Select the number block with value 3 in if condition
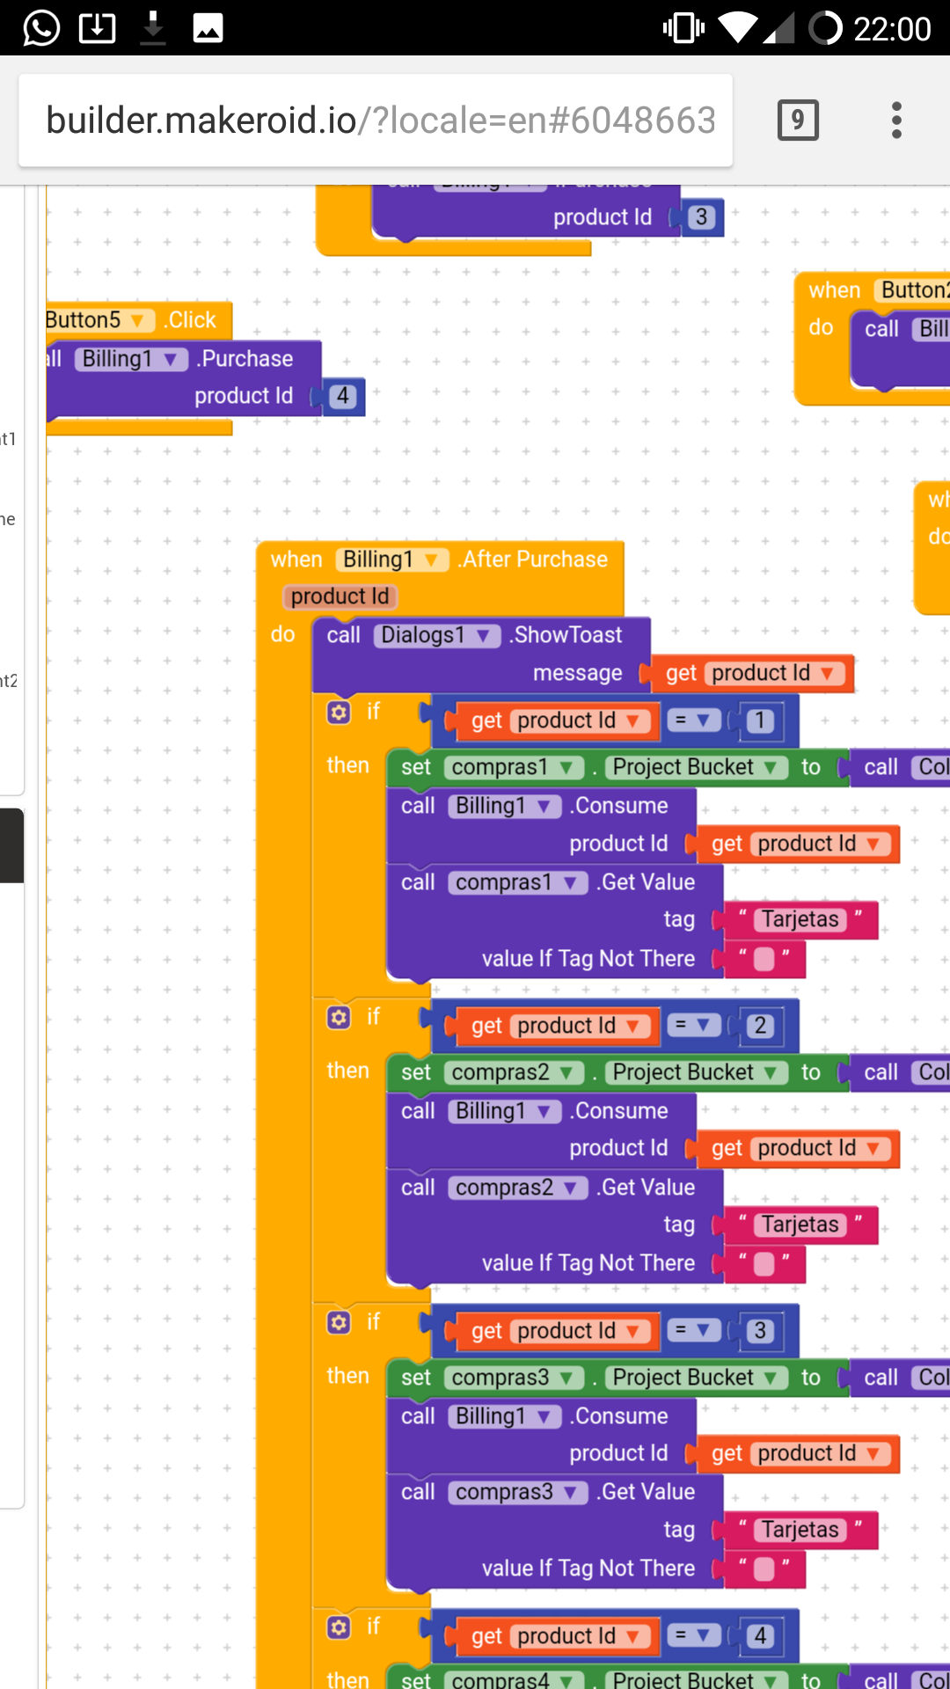Screen dimensions: 950x1689 click(x=760, y=1331)
